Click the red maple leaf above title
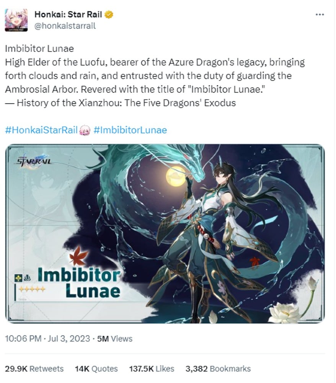This screenshot has height=383, width=336. point(78,256)
